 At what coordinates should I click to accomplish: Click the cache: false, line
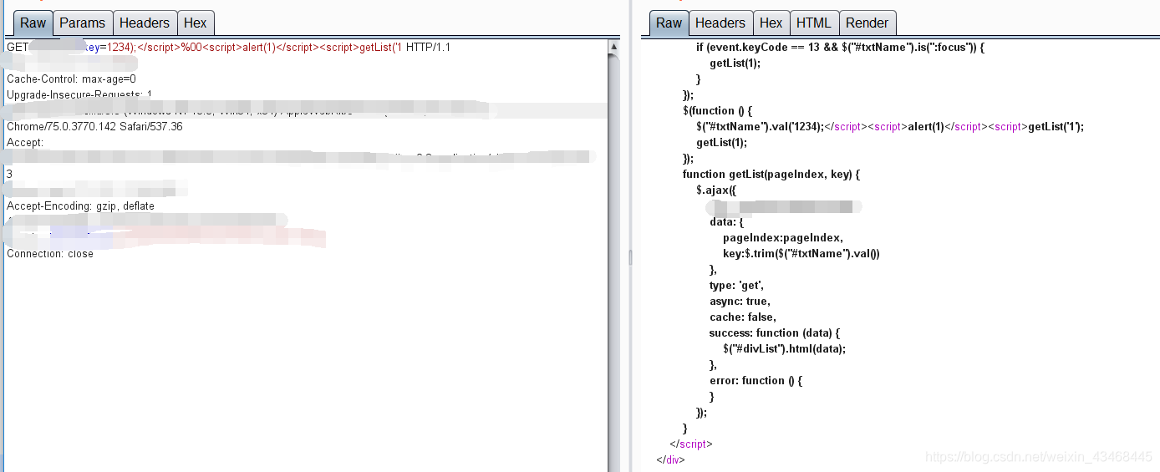tap(743, 317)
